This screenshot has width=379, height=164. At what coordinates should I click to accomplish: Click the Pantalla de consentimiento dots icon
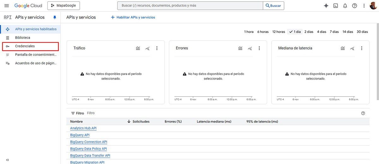coord(8,54)
